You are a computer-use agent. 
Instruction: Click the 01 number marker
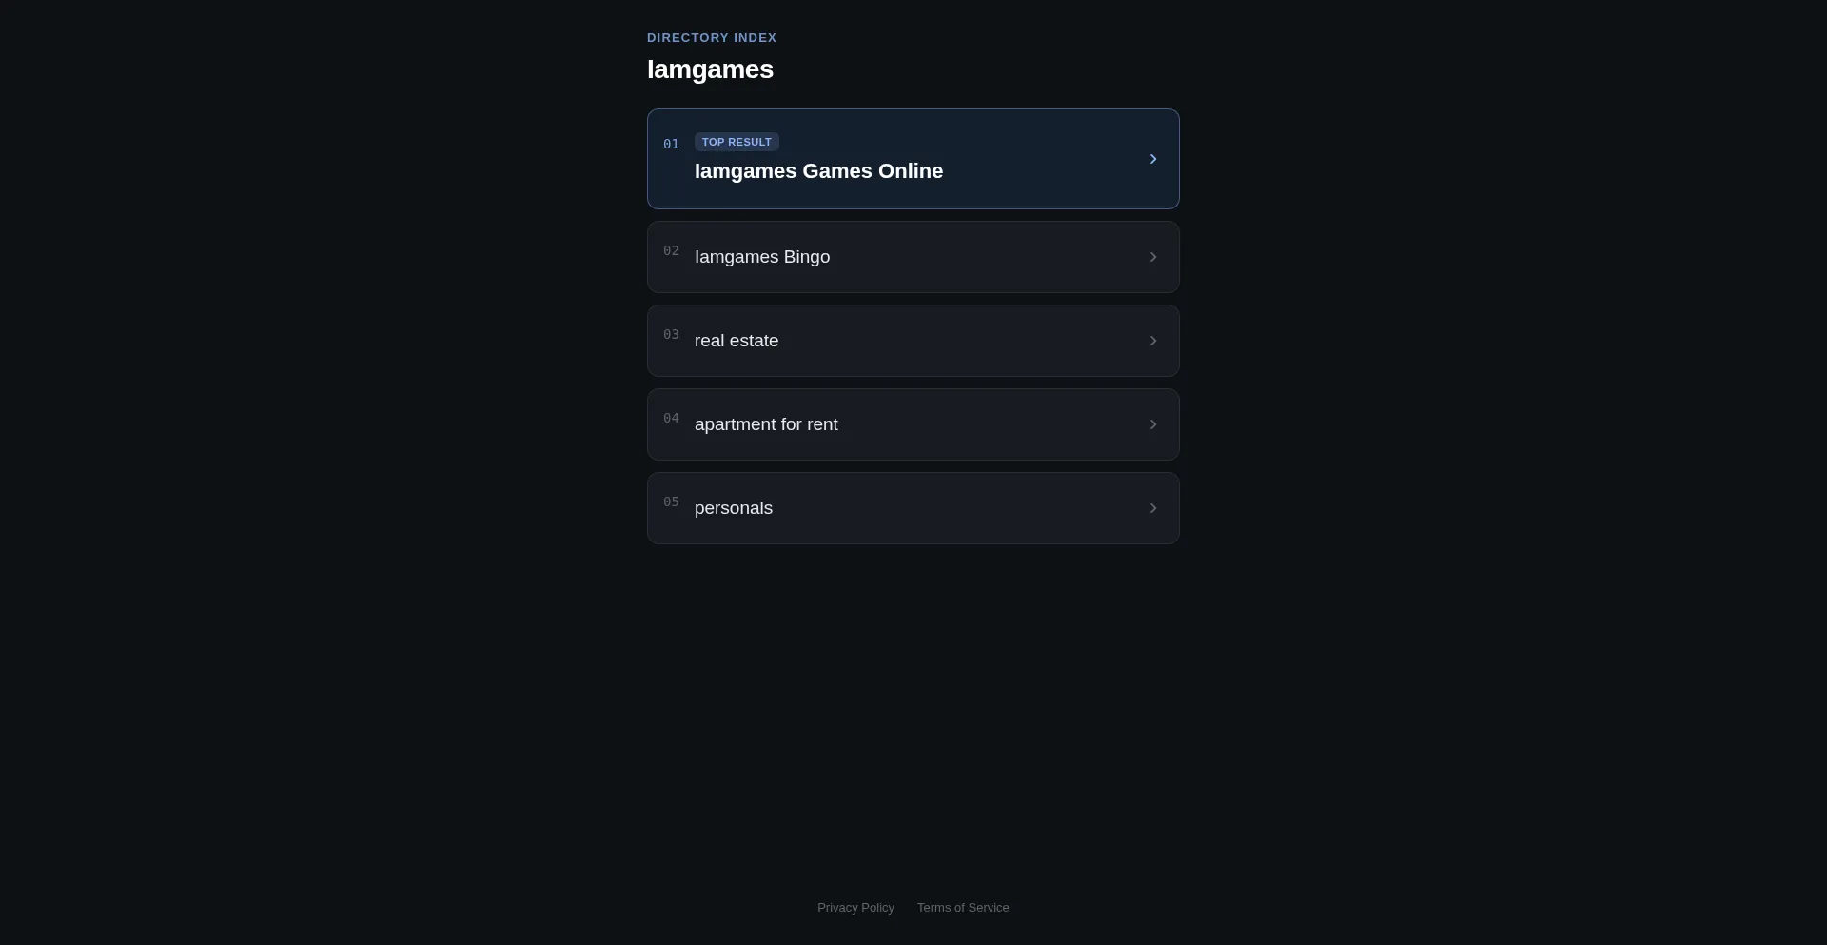pyautogui.click(x=671, y=145)
